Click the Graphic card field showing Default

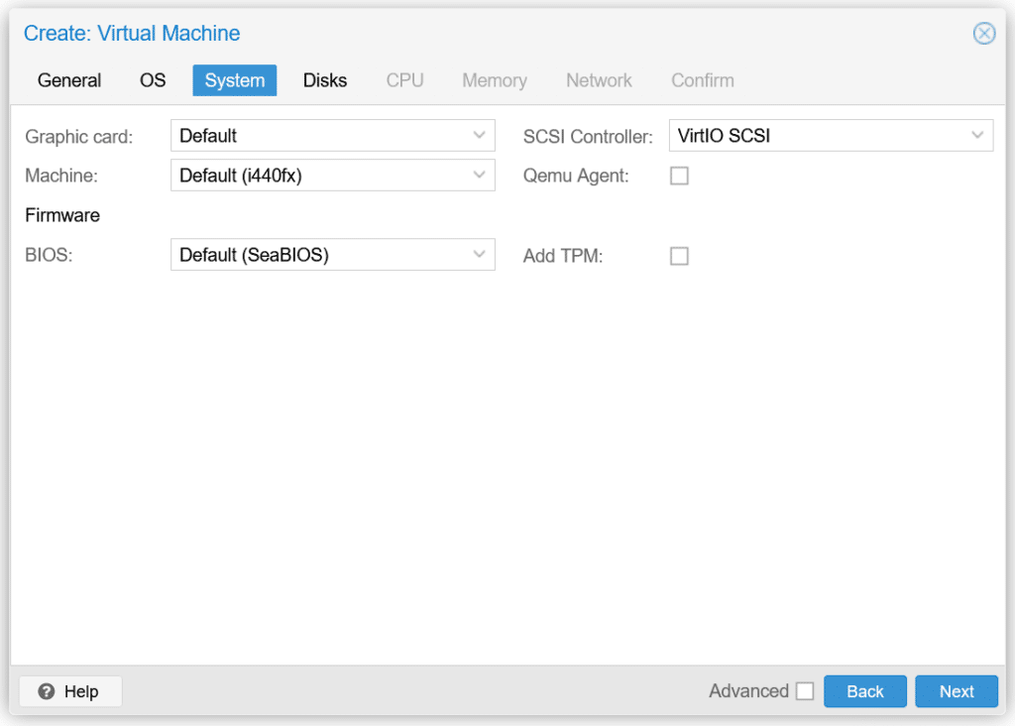(333, 135)
